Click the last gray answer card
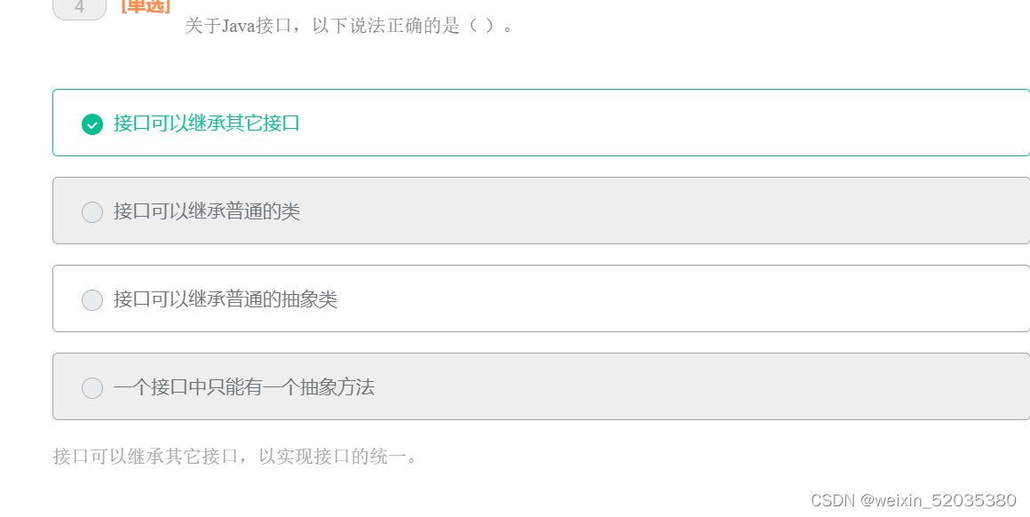The width and height of the screenshot is (1030, 517). pyautogui.click(x=533, y=387)
